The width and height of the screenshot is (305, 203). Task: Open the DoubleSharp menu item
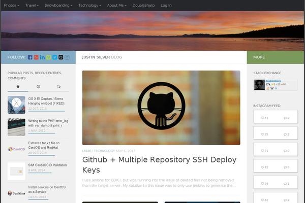click(x=143, y=6)
